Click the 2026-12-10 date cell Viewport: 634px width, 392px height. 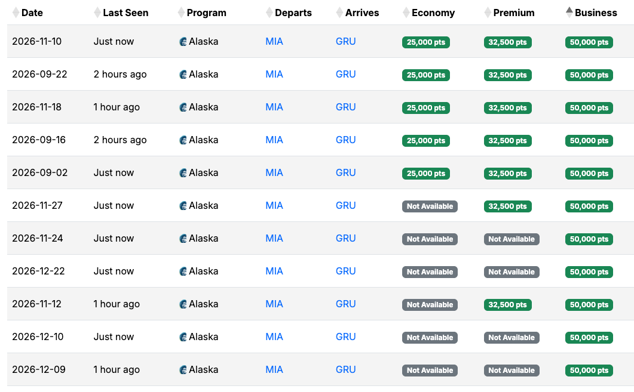coord(38,337)
